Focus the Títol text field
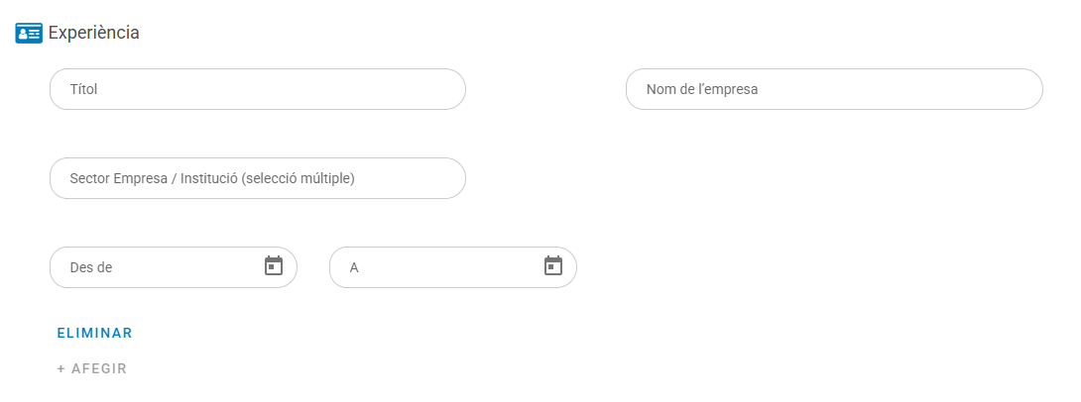Viewport: 1081px width, 402px height. tap(257, 89)
